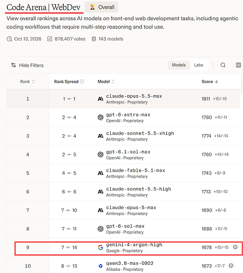Open claude-fable-5.1-max model link
This screenshot has width=243, height=273.
pyautogui.click(x=135, y=171)
